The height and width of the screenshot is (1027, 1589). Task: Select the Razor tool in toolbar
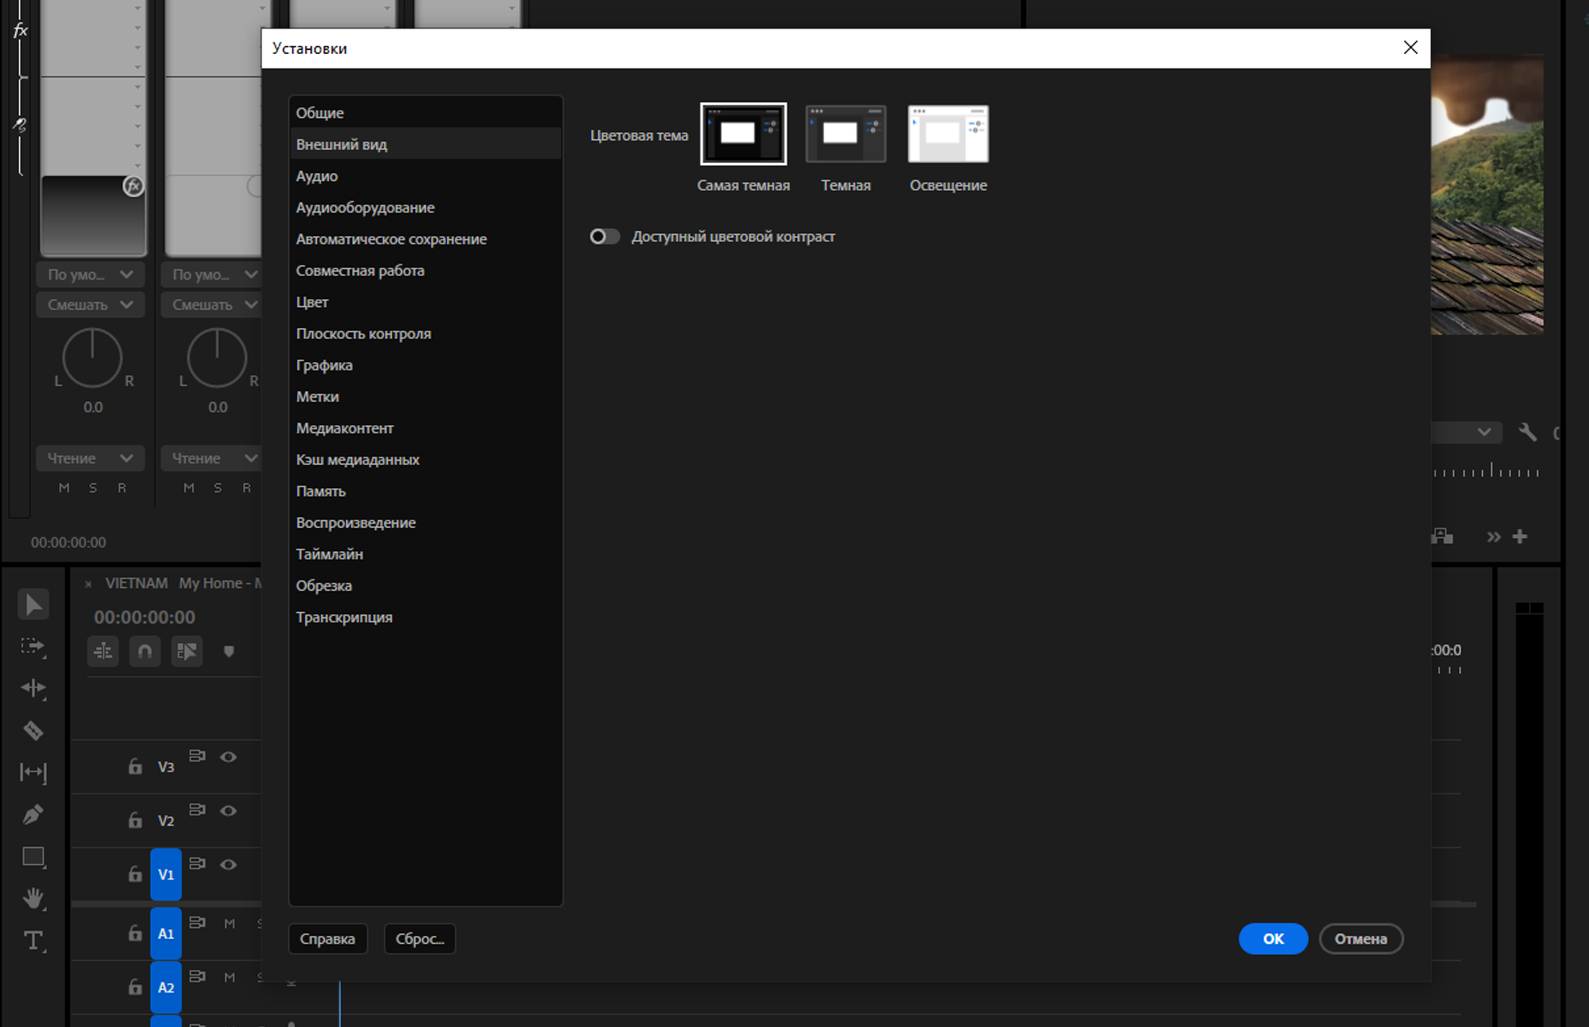(34, 730)
